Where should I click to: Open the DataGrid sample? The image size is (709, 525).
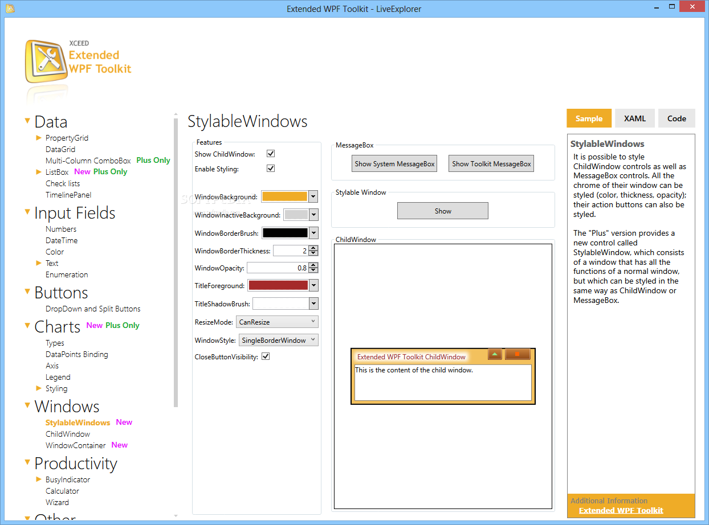(x=60, y=149)
